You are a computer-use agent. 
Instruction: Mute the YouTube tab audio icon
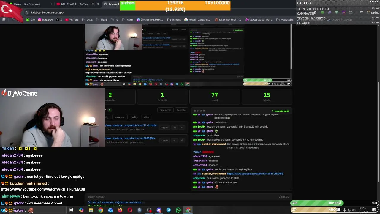point(93,4)
